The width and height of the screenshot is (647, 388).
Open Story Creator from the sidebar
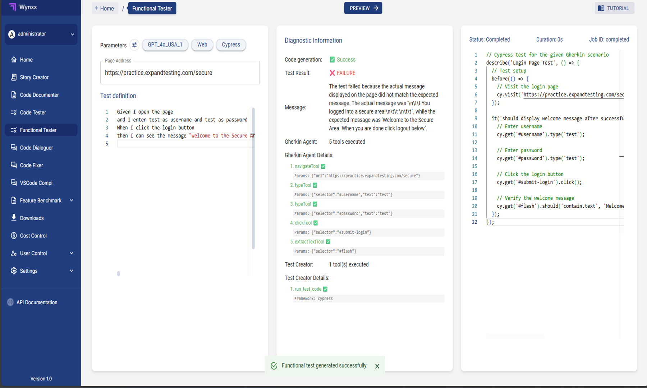tap(34, 77)
